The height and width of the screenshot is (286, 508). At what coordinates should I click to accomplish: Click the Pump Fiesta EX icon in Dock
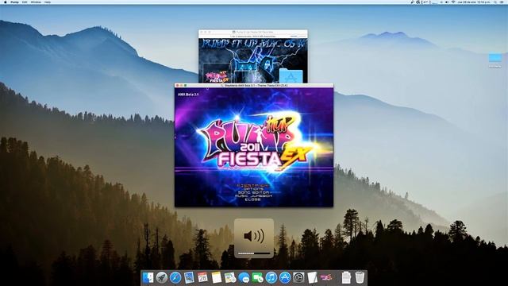point(326,277)
